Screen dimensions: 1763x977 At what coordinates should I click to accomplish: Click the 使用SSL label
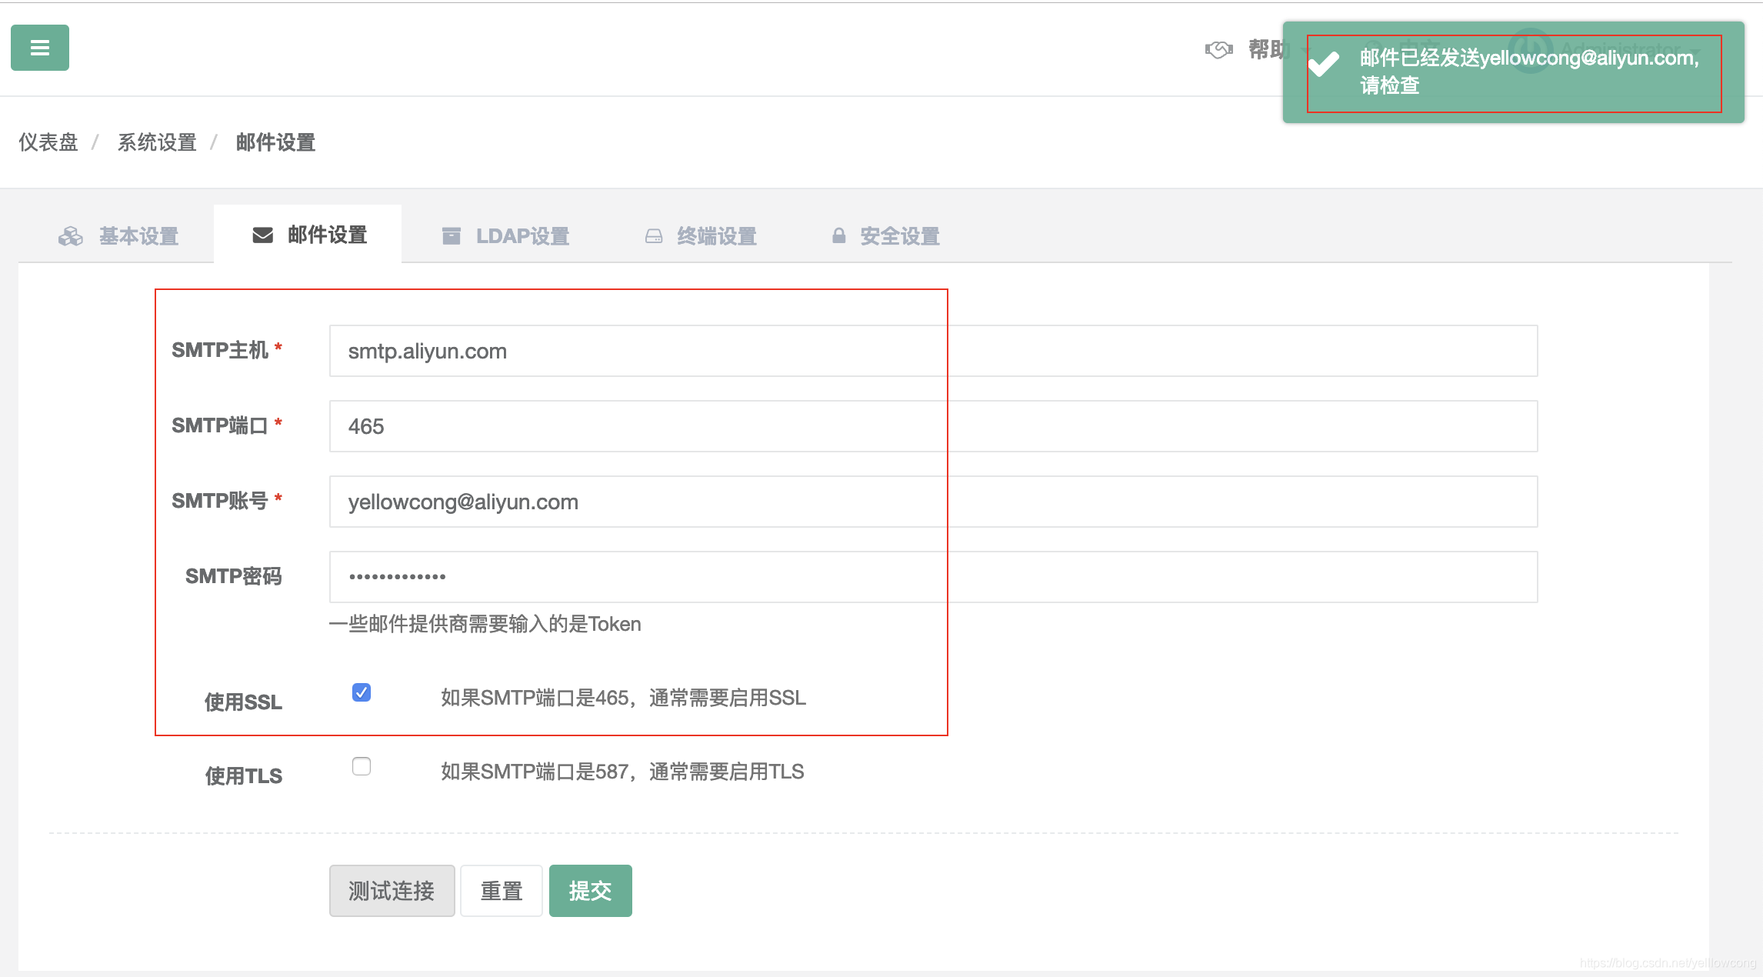[244, 702]
